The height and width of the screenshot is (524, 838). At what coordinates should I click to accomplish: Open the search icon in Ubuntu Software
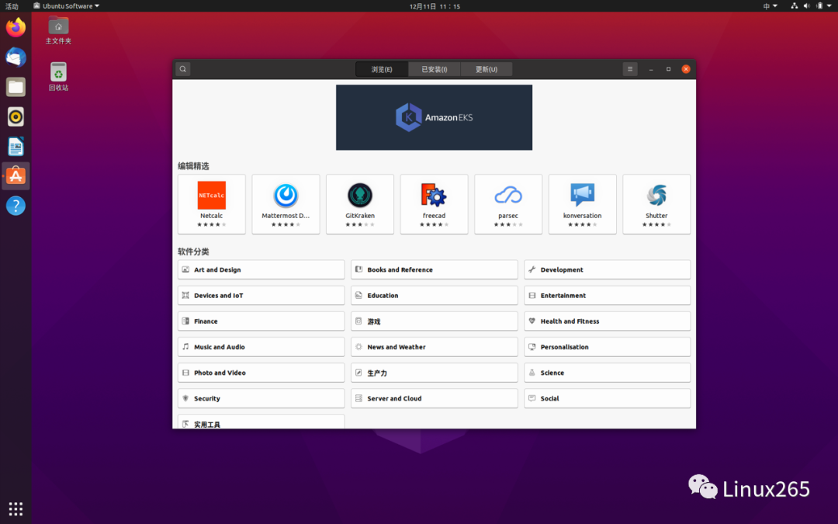(183, 69)
